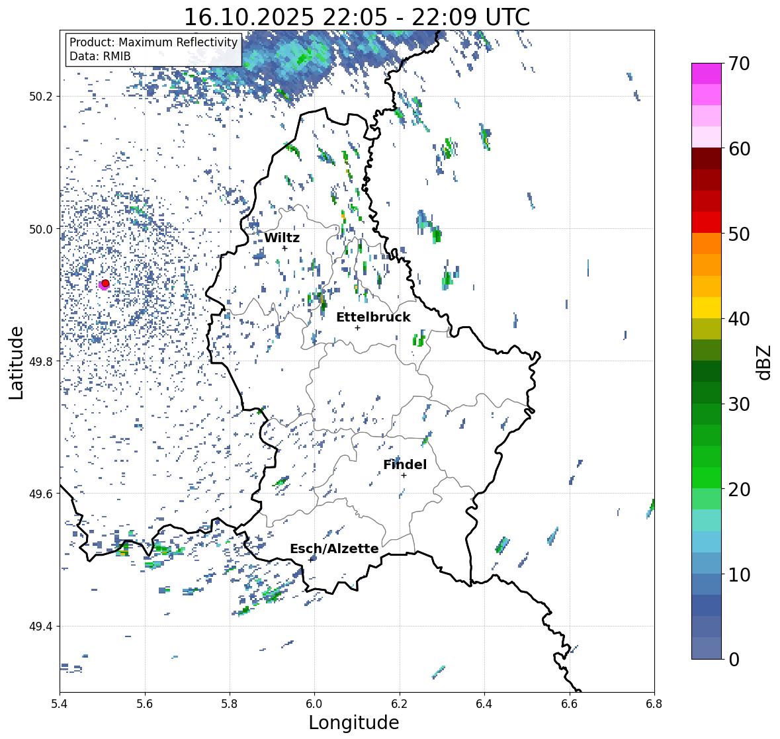Select the Ettelbruck city label
780x739 pixels.
pos(373,318)
